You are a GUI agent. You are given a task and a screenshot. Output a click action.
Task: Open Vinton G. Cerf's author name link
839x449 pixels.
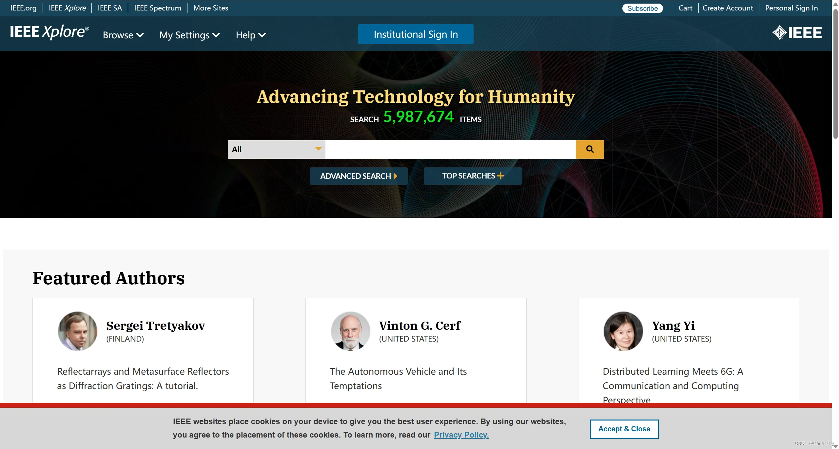point(419,326)
